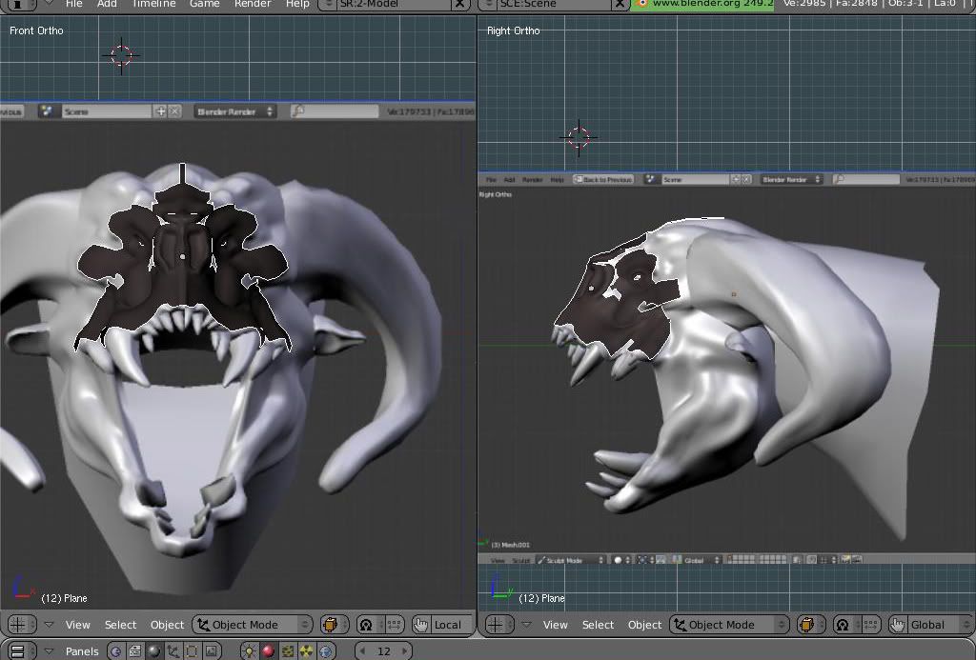
Task: Delete the scene with X beside SCE:Scene
Action: point(620,4)
